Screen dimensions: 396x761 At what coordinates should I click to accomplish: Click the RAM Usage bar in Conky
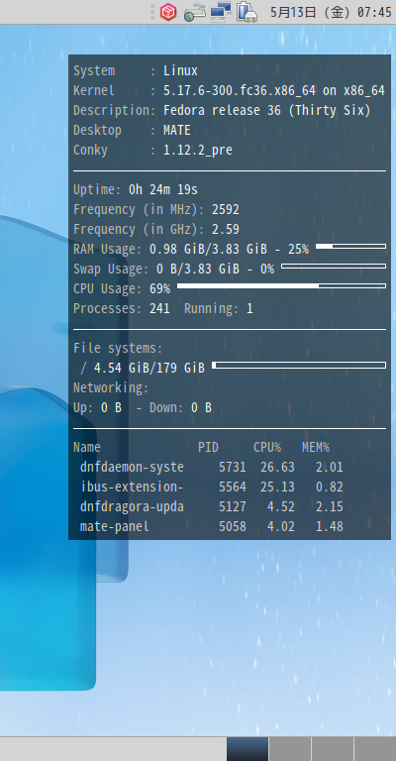350,247
